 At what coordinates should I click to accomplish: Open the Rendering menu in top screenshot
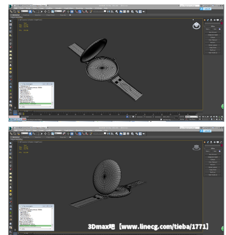(79, 8)
